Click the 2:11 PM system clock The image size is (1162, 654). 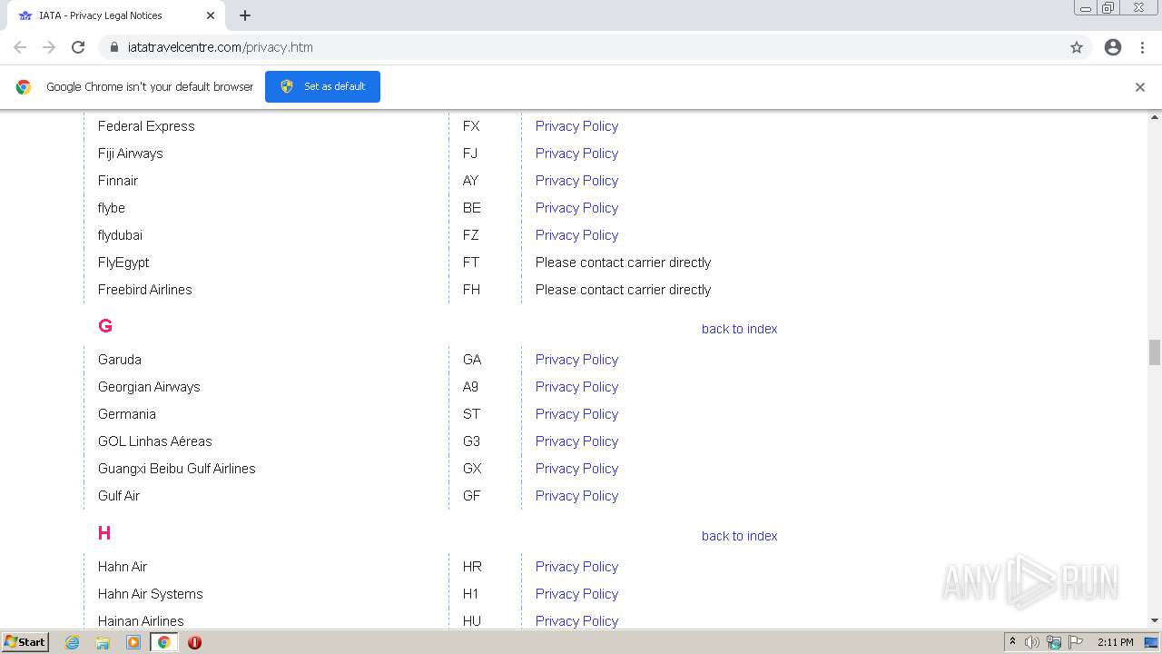point(1116,642)
